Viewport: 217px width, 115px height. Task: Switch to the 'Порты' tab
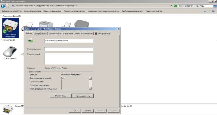(44, 34)
